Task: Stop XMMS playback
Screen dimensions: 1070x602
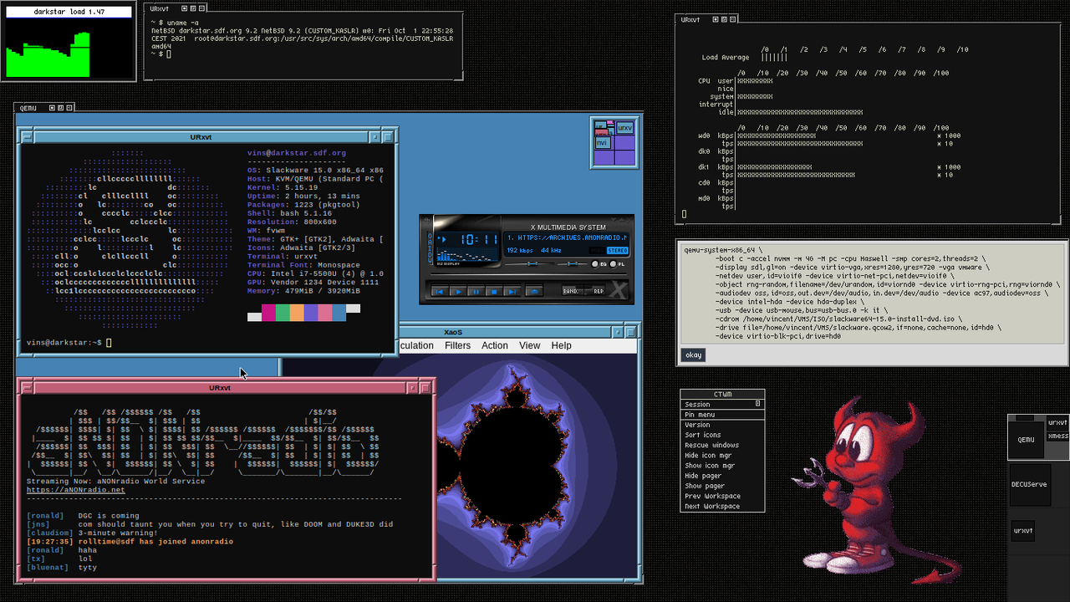Action: (494, 290)
